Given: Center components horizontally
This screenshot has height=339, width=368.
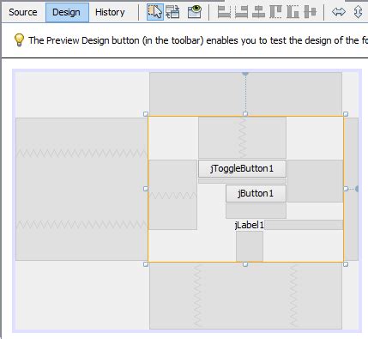Looking at the screenshot, I should [258, 12].
